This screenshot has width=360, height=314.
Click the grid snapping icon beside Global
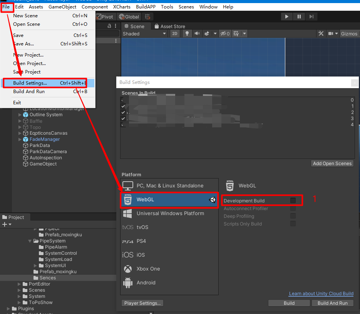point(147,17)
